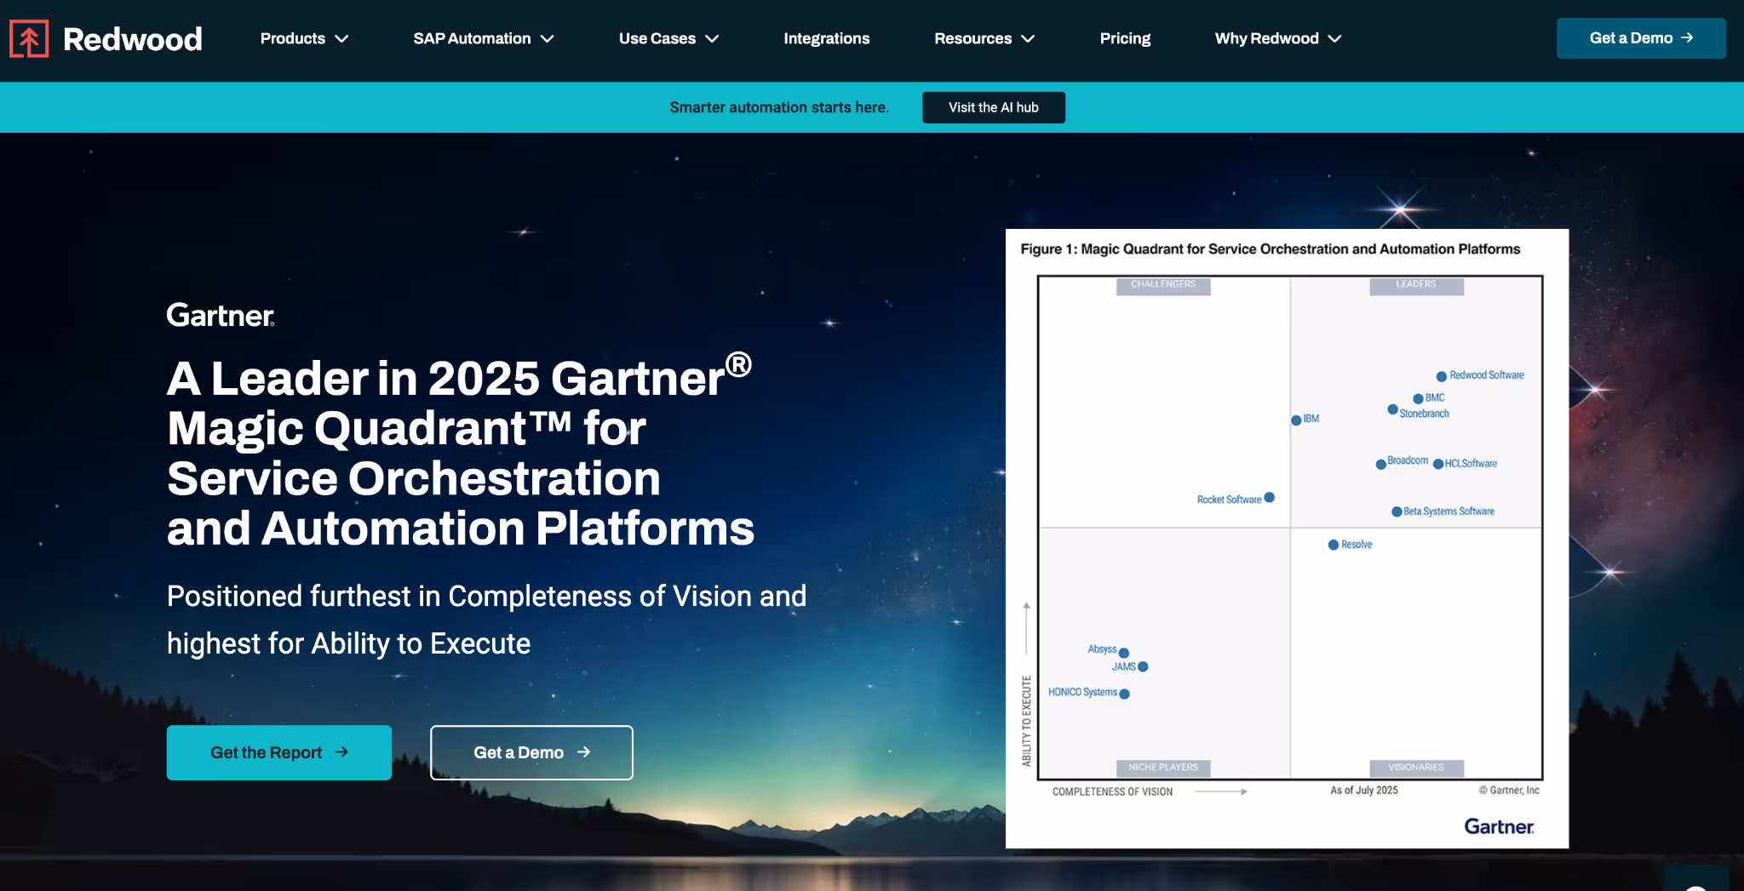Click the 'As of July 2025' text
The height and width of the screenshot is (891, 1744).
(1364, 791)
